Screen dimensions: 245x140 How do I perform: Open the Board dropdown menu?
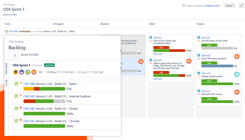click(230, 6)
